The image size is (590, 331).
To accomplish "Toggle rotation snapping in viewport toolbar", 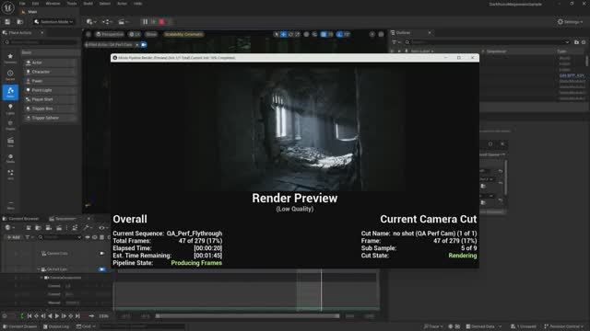I will [340, 34].
